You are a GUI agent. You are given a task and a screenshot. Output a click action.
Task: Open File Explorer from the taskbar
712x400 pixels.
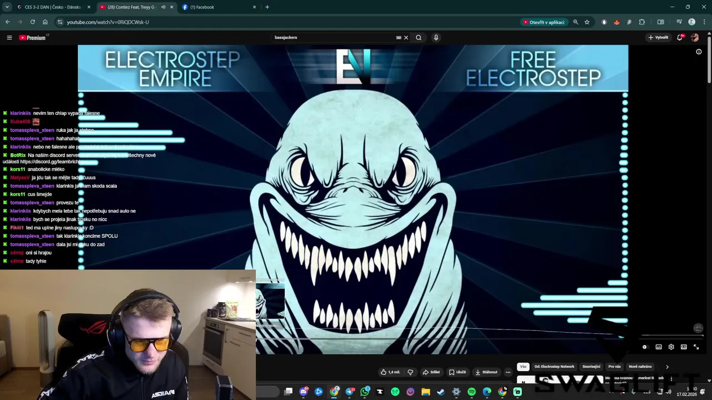pyautogui.click(x=426, y=392)
